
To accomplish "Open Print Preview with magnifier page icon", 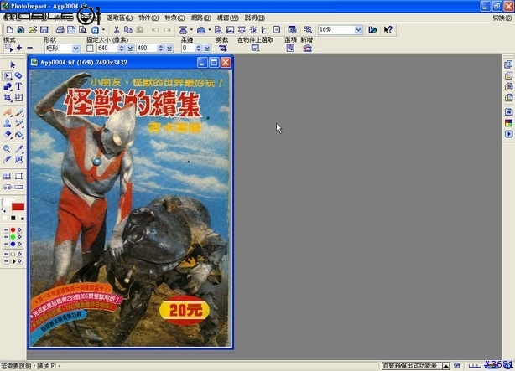I will click(x=83, y=30).
